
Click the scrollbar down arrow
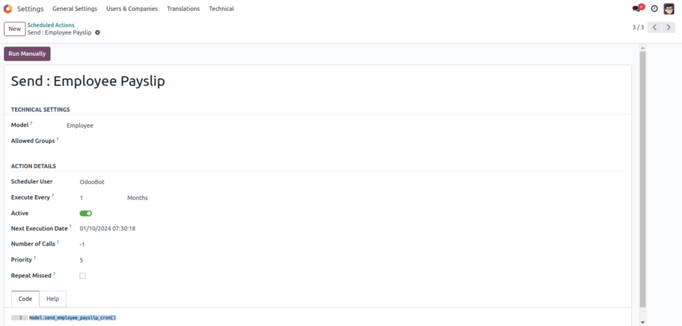tap(643, 322)
